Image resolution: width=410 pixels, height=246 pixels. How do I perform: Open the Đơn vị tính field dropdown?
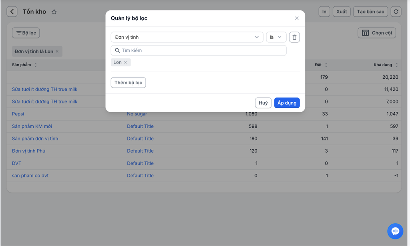click(x=187, y=37)
